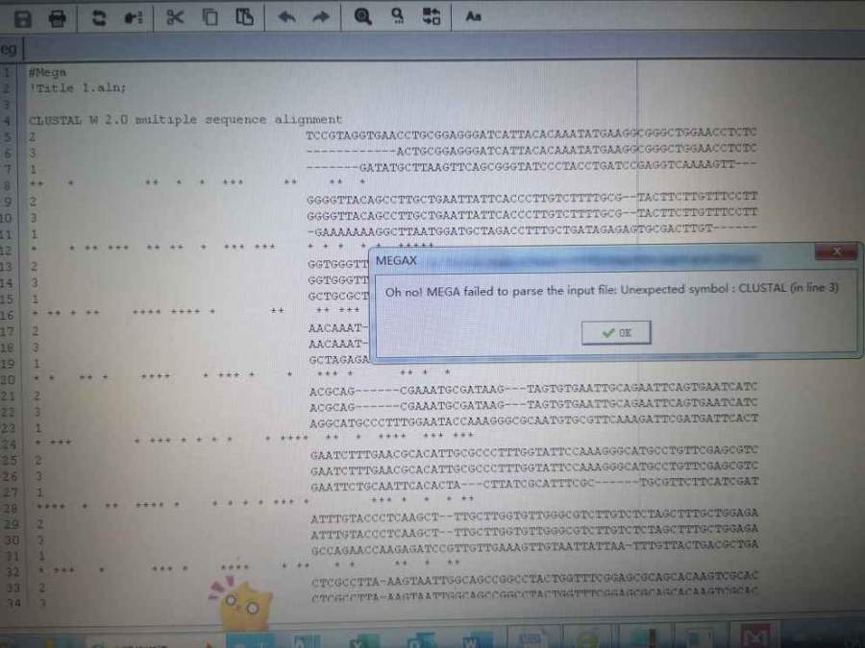Click the '!Title 1.aln;' line
Viewport: 865px width, 648px height.
(77, 87)
